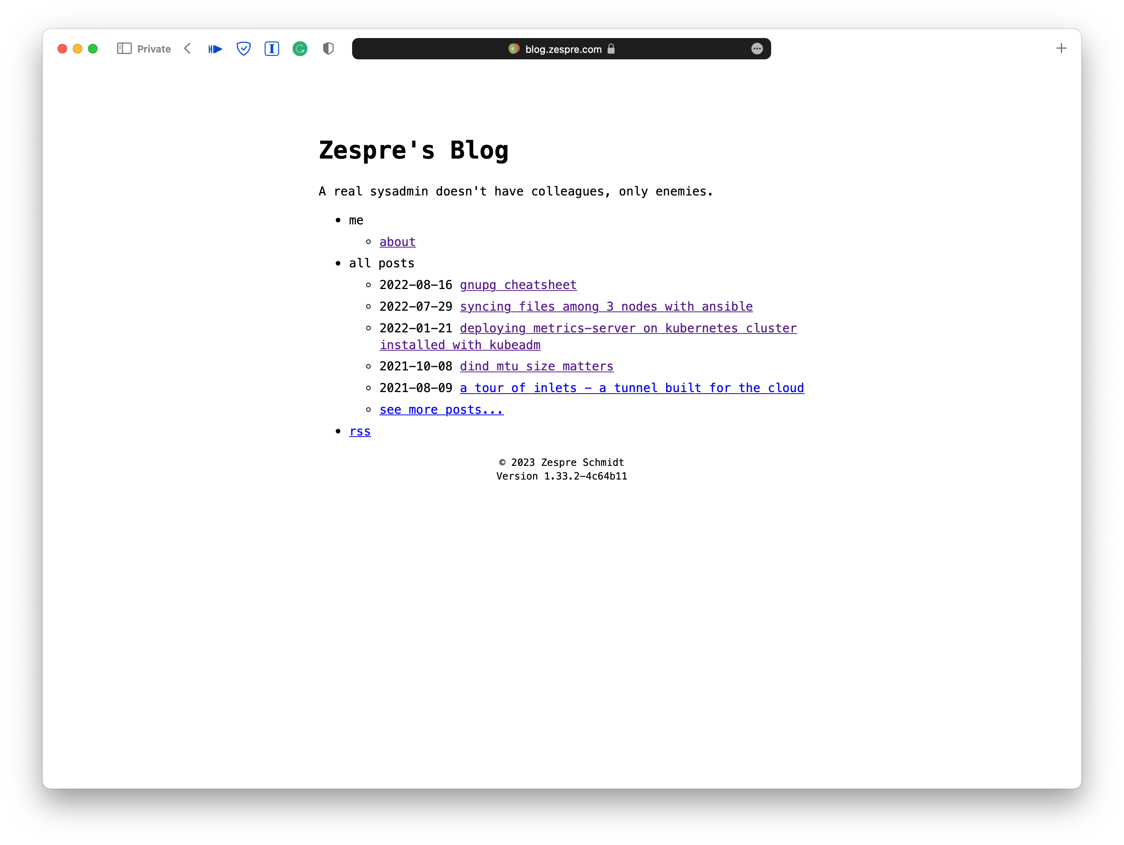Click the ellipsis button in address bar
This screenshot has height=845, width=1124.
click(757, 49)
